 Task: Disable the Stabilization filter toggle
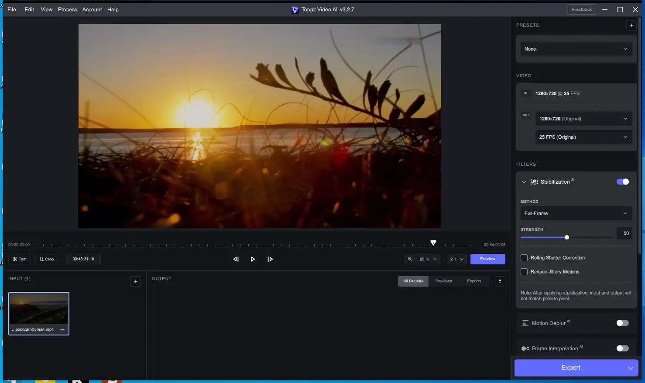point(622,182)
